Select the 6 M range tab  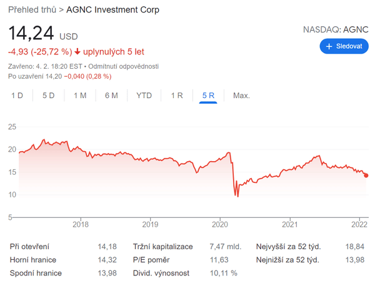click(111, 96)
